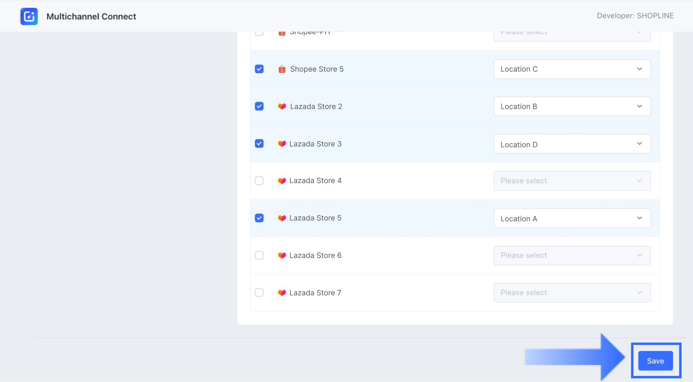Viewport: 693px width, 382px height.
Task: Click the Lazada icon beside Lazada Store 7
Action: 282,293
